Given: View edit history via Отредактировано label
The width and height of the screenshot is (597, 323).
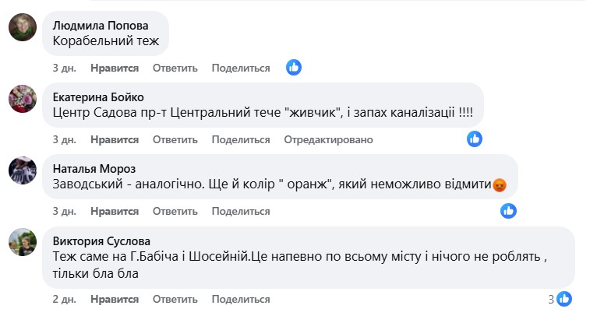Looking at the screenshot, I should coord(329,140).
